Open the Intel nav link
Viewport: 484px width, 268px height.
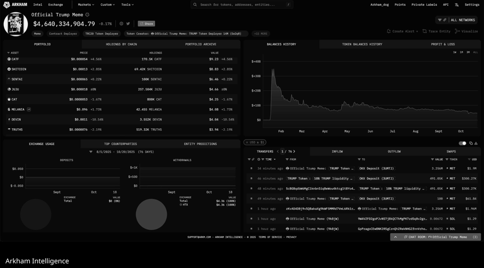pos(38,5)
